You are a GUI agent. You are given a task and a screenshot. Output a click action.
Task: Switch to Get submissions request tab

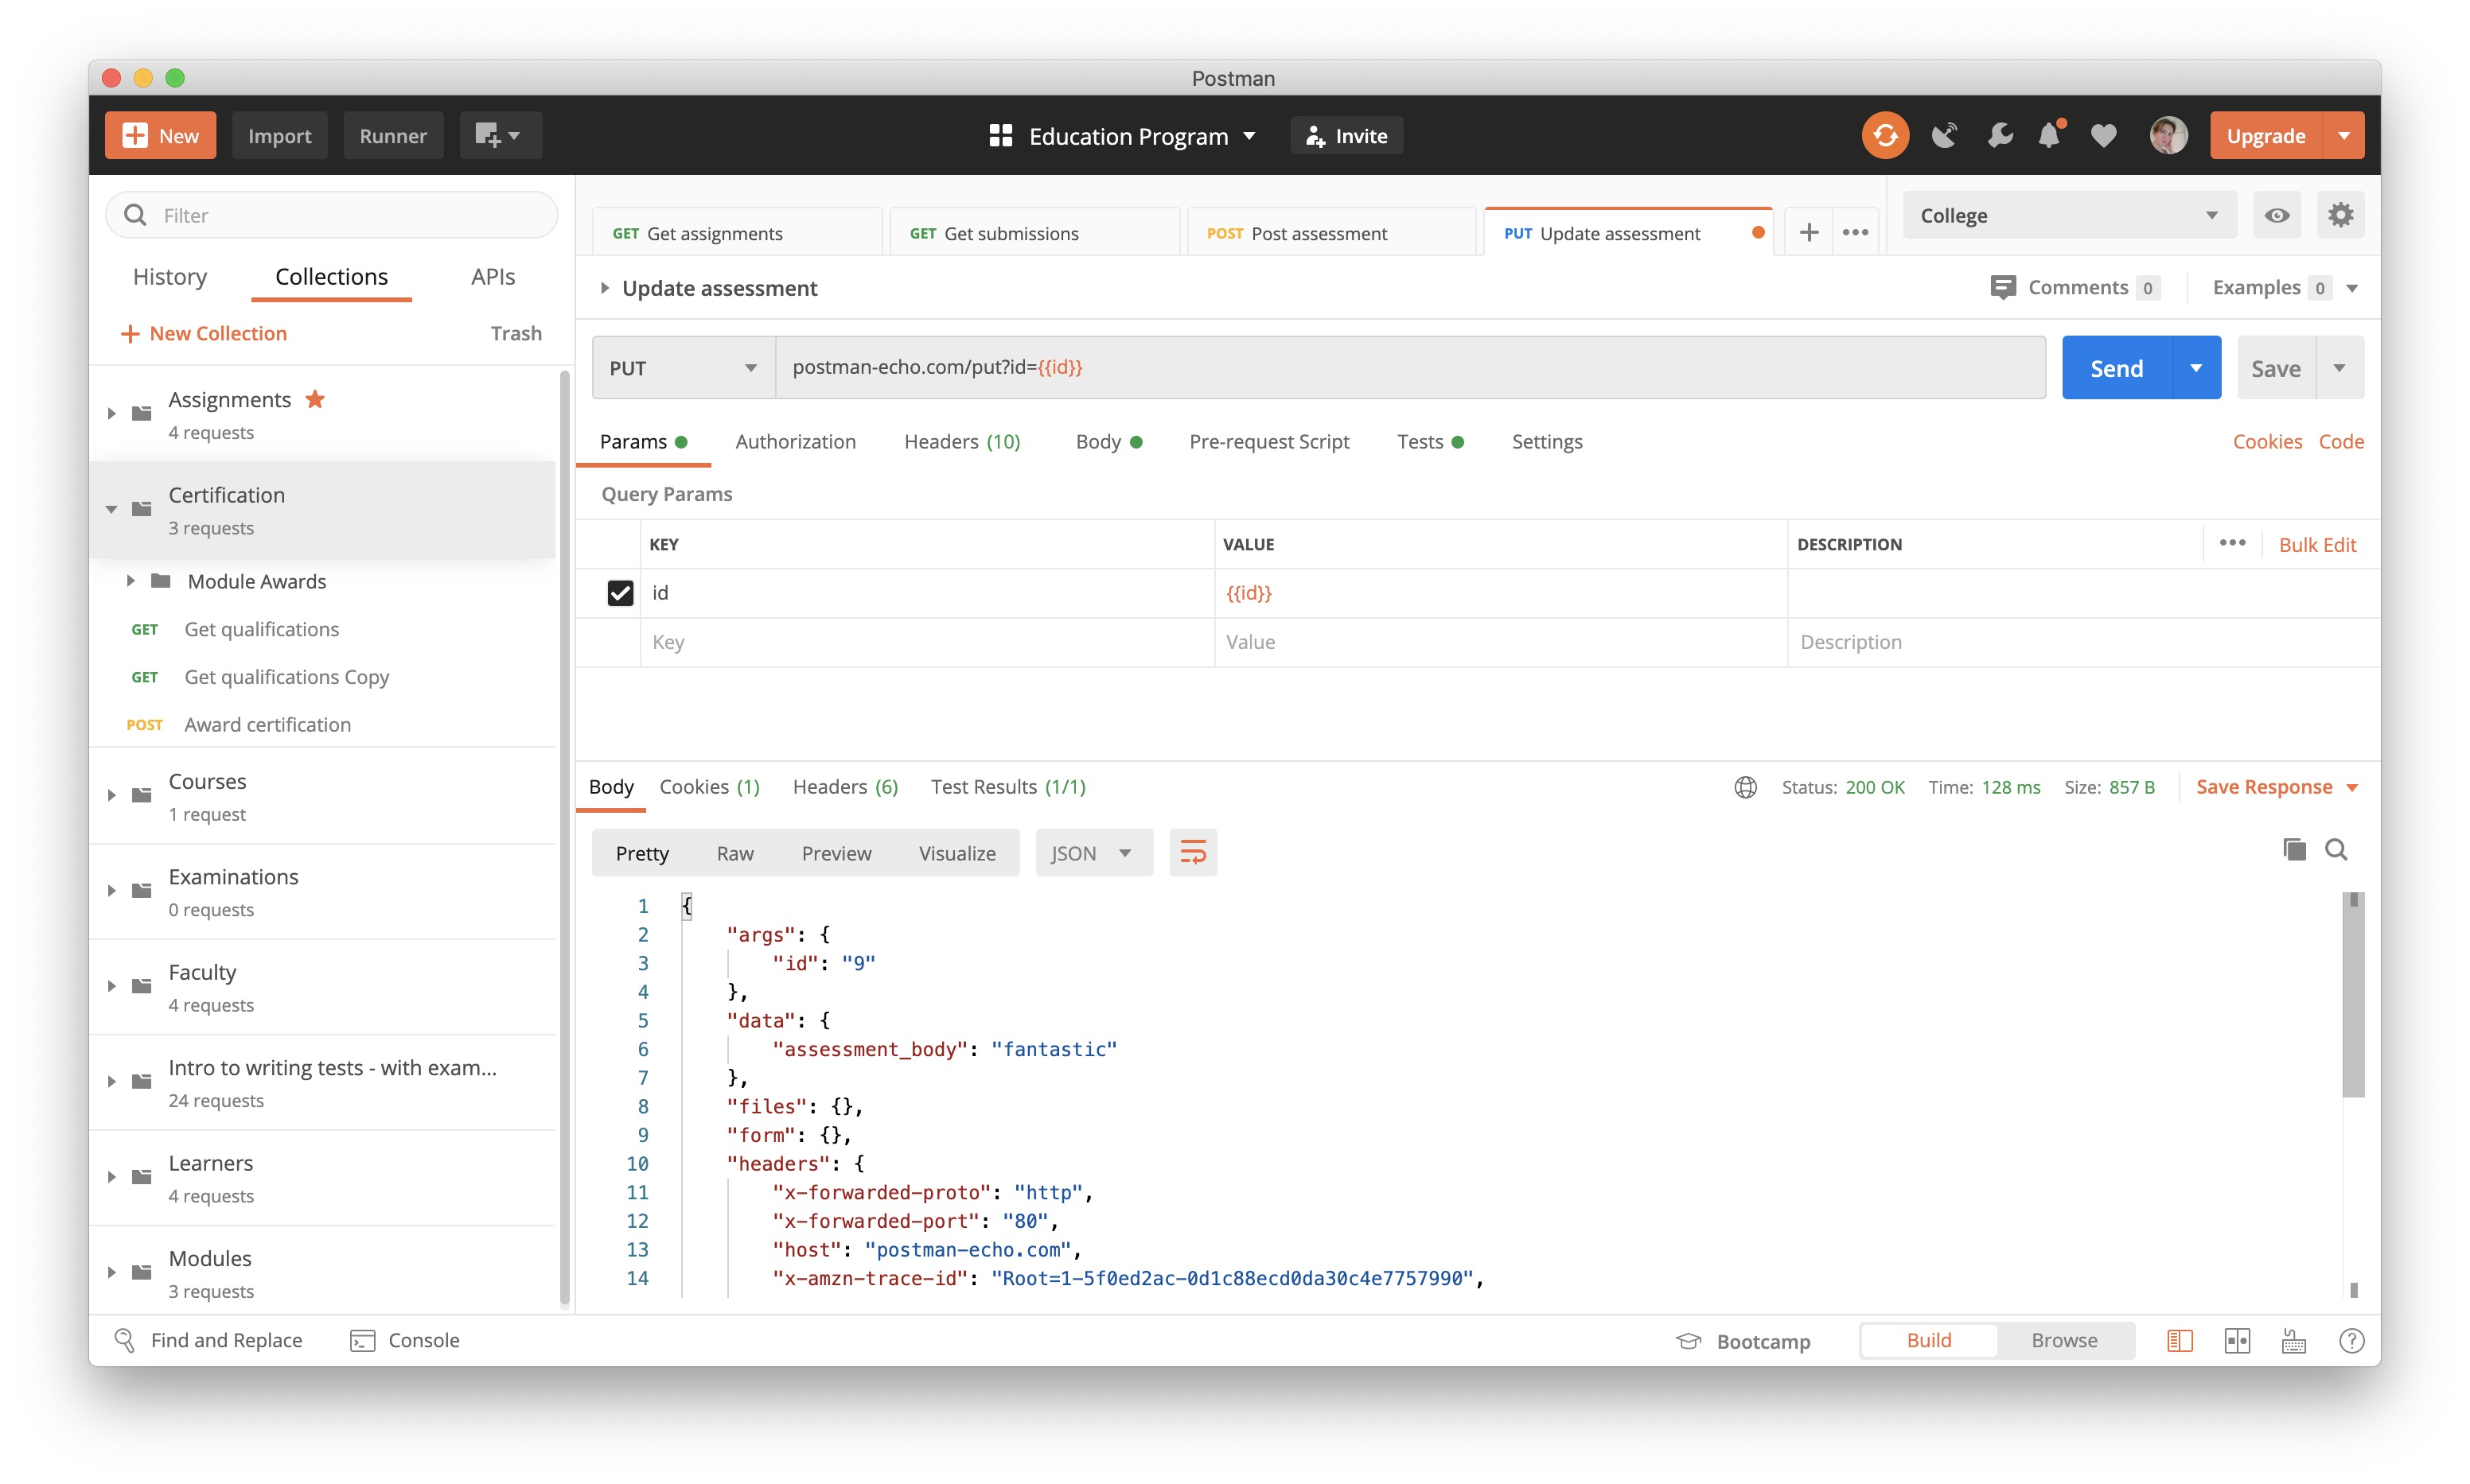tap(1034, 233)
